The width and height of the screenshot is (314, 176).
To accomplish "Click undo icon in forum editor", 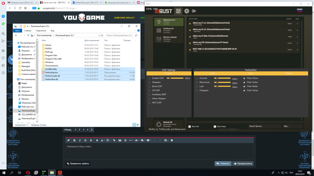I will tap(155, 140).
